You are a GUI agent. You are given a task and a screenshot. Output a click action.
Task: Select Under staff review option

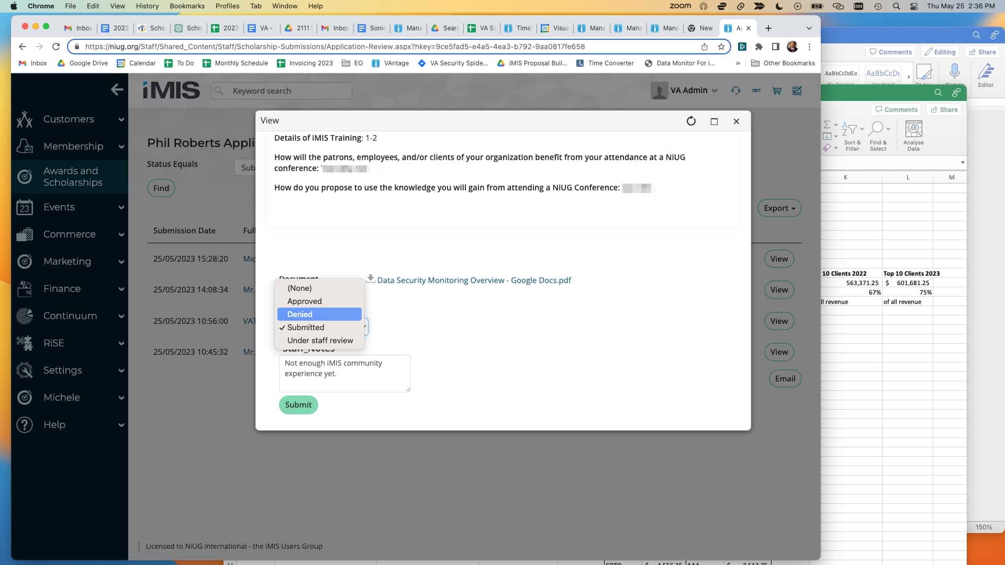pyautogui.click(x=319, y=341)
